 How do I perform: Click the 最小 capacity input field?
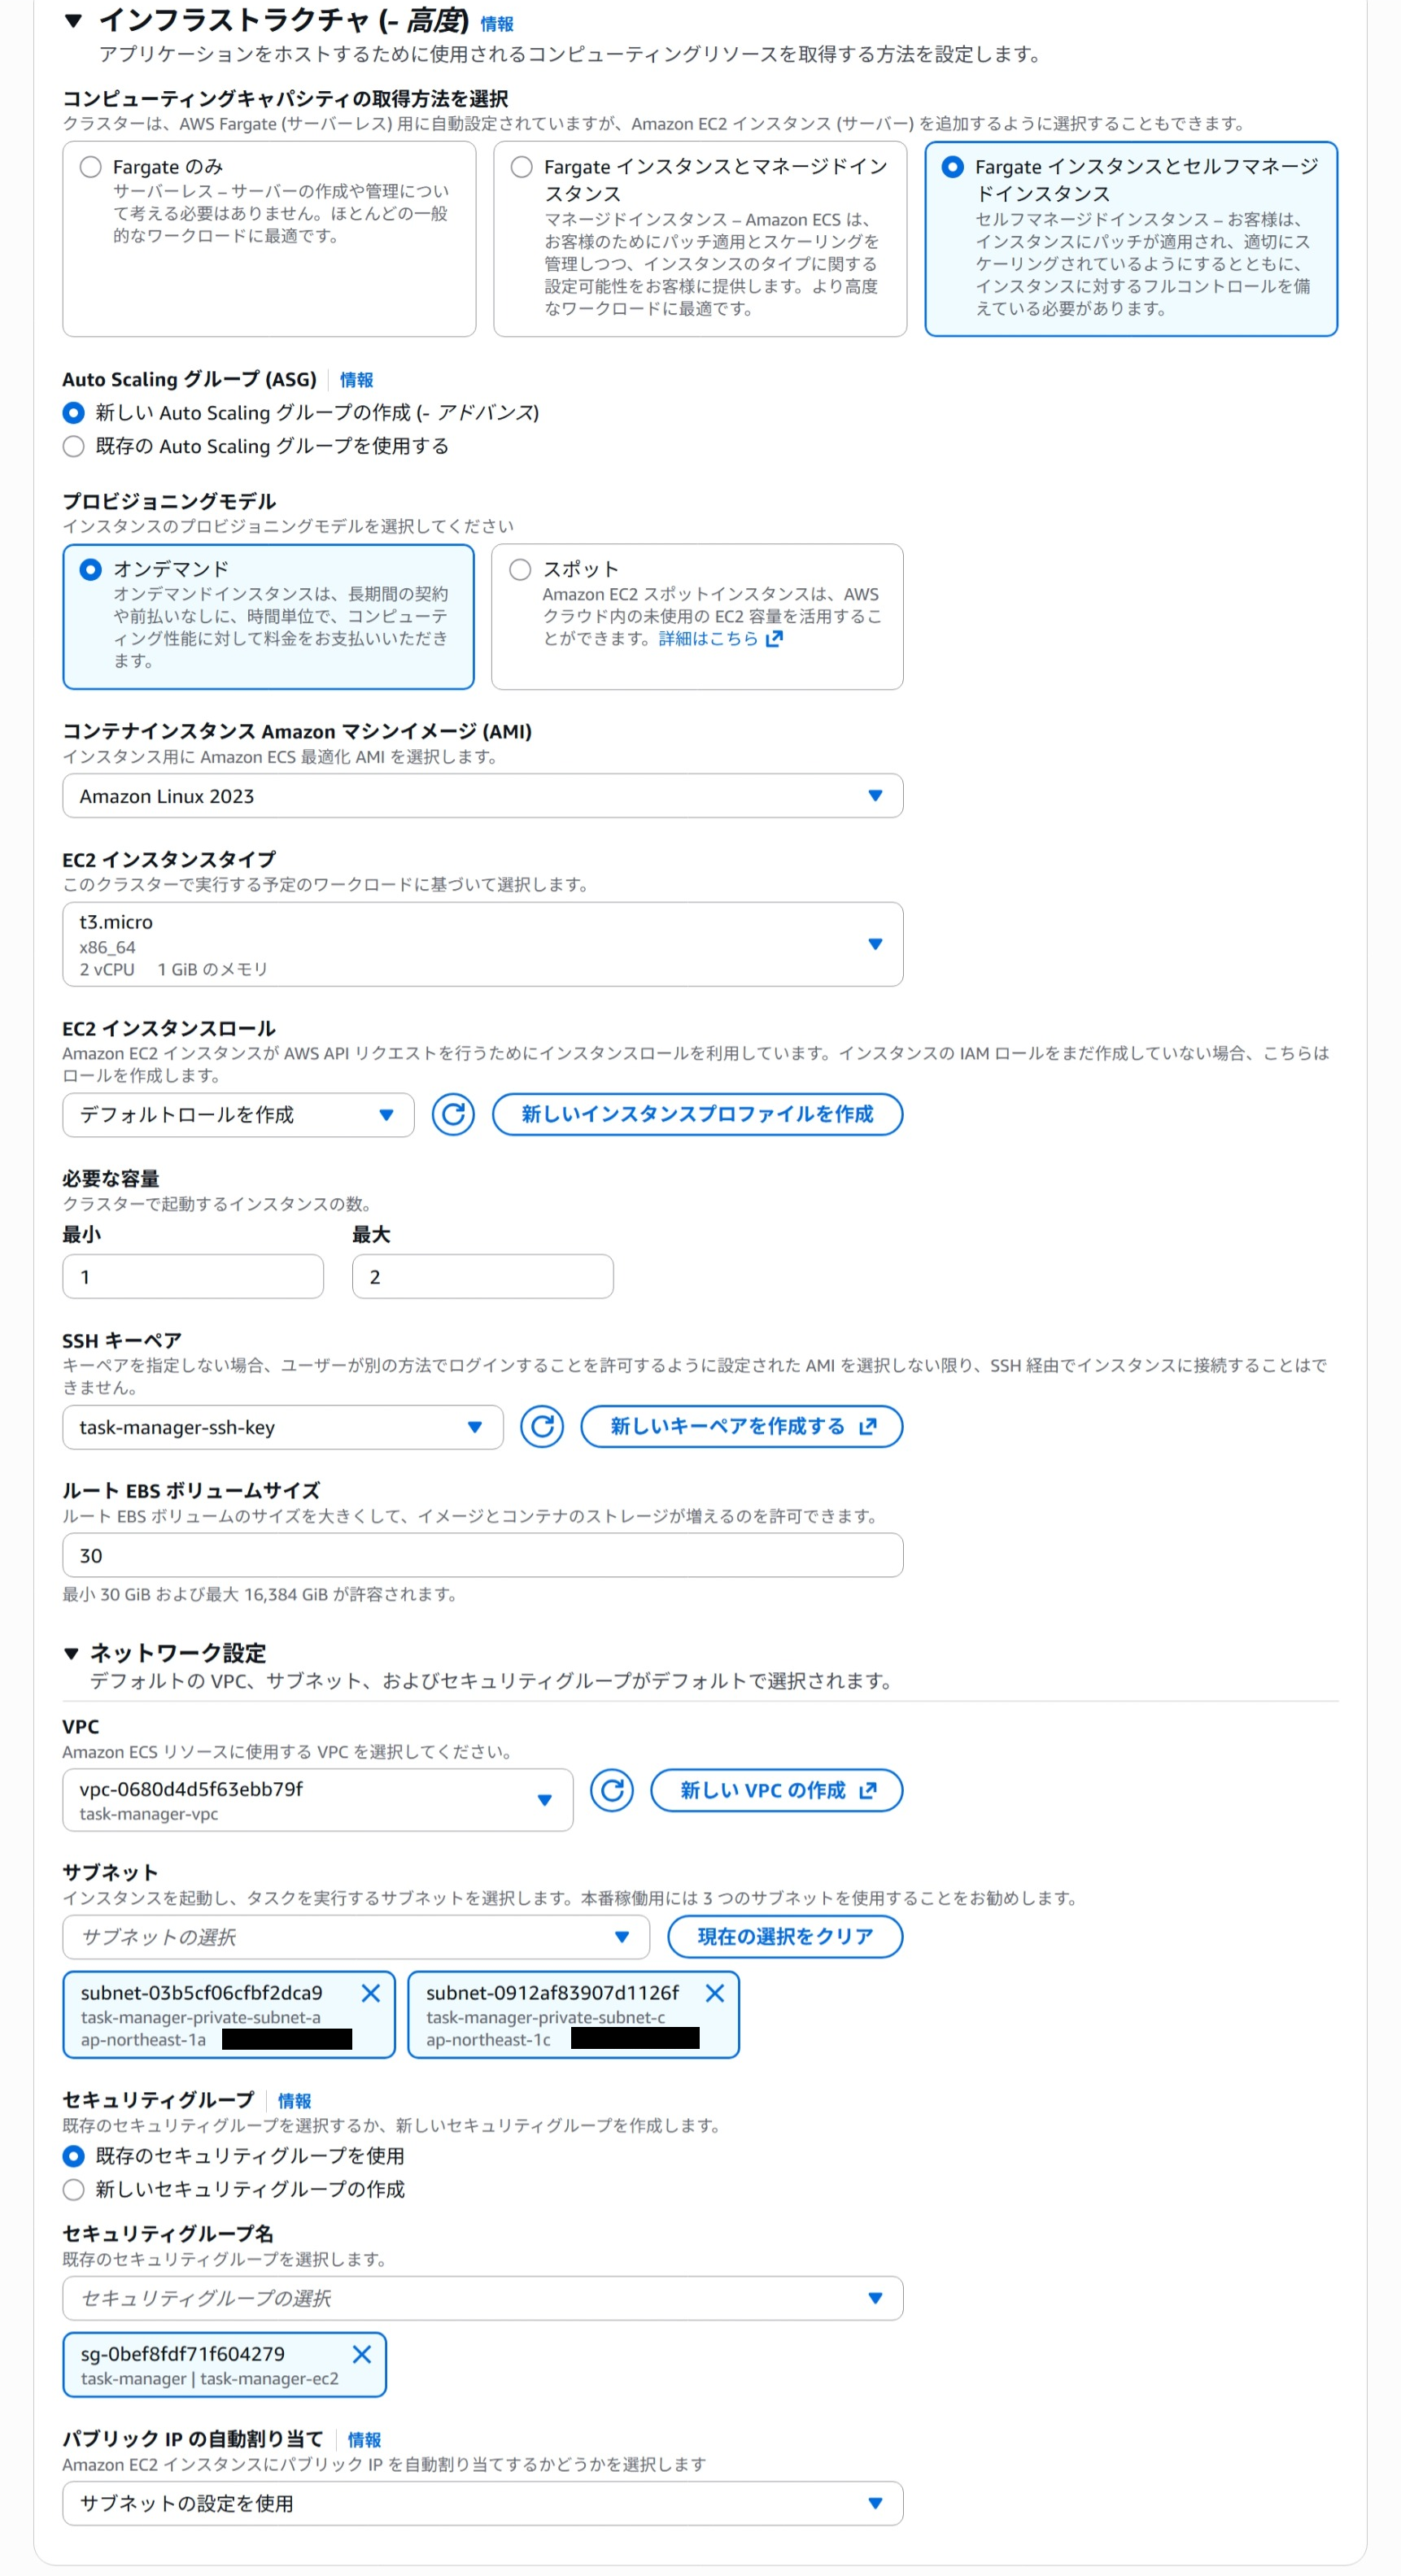(192, 1276)
